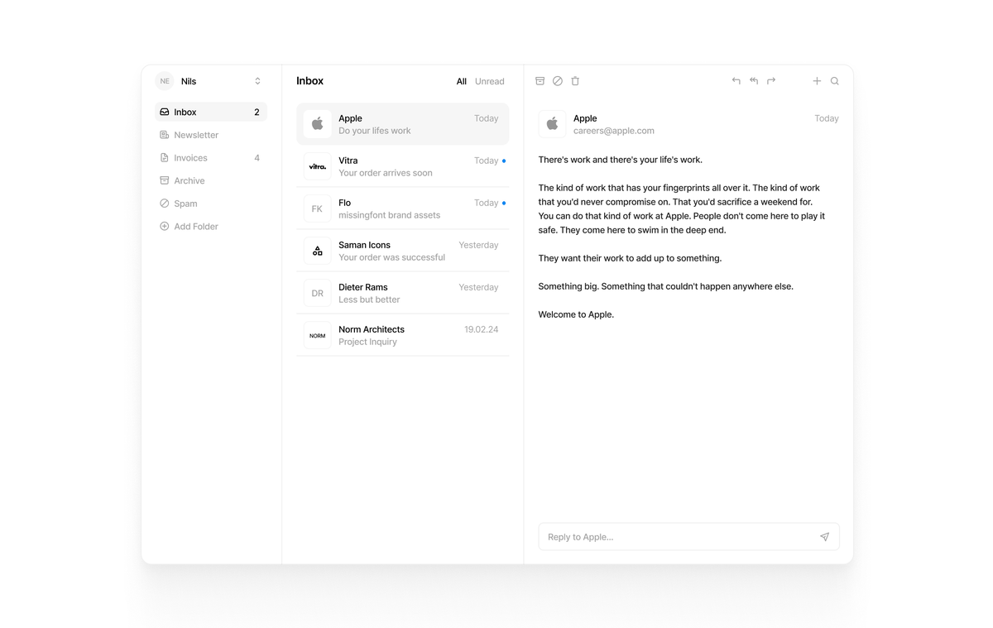Click the Inbox tray icon in sidebar
Viewport: 993px width, 628px height.
click(165, 112)
